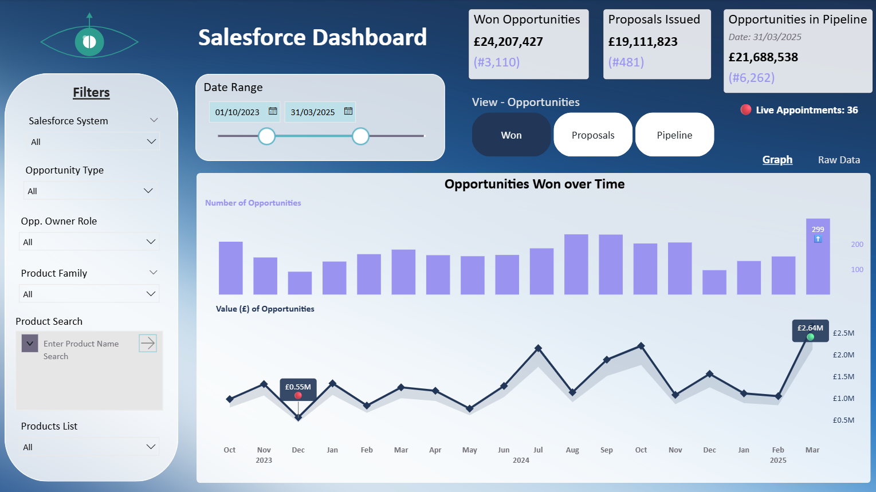Click the Oct 2023 bar in chart
Image resolution: width=876 pixels, height=492 pixels.
pos(231,268)
